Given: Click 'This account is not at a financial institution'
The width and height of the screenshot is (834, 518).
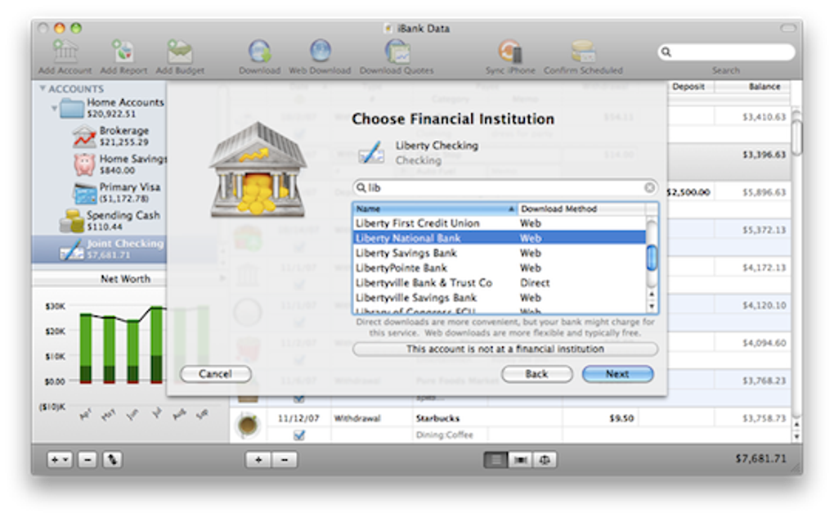Looking at the screenshot, I should point(505,349).
